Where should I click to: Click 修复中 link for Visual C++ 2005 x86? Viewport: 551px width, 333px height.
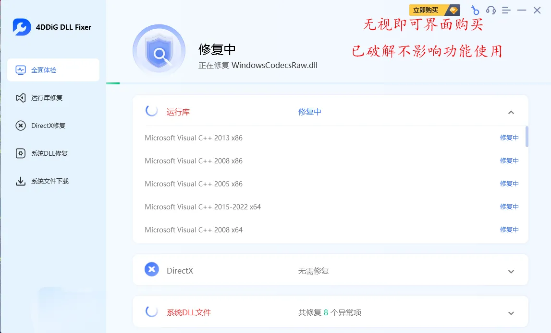pyautogui.click(x=509, y=184)
